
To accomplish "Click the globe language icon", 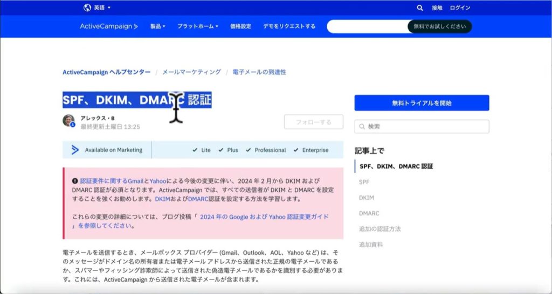I will click(x=87, y=8).
